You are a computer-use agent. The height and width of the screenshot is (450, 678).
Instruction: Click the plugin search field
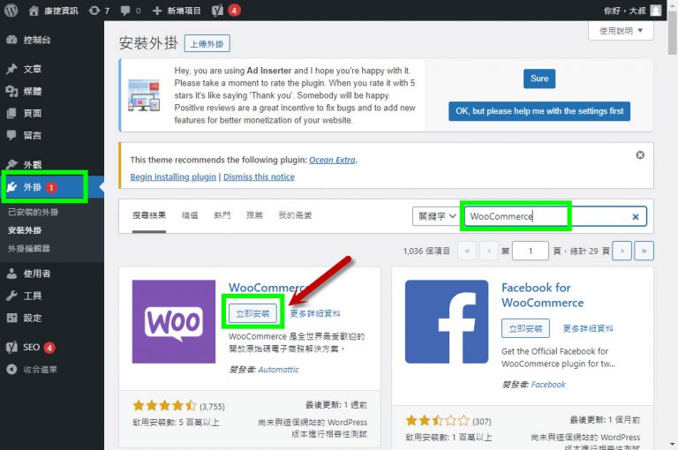click(555, 216)
